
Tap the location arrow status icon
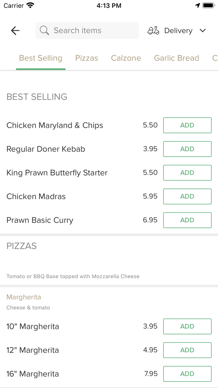[197, 6]
